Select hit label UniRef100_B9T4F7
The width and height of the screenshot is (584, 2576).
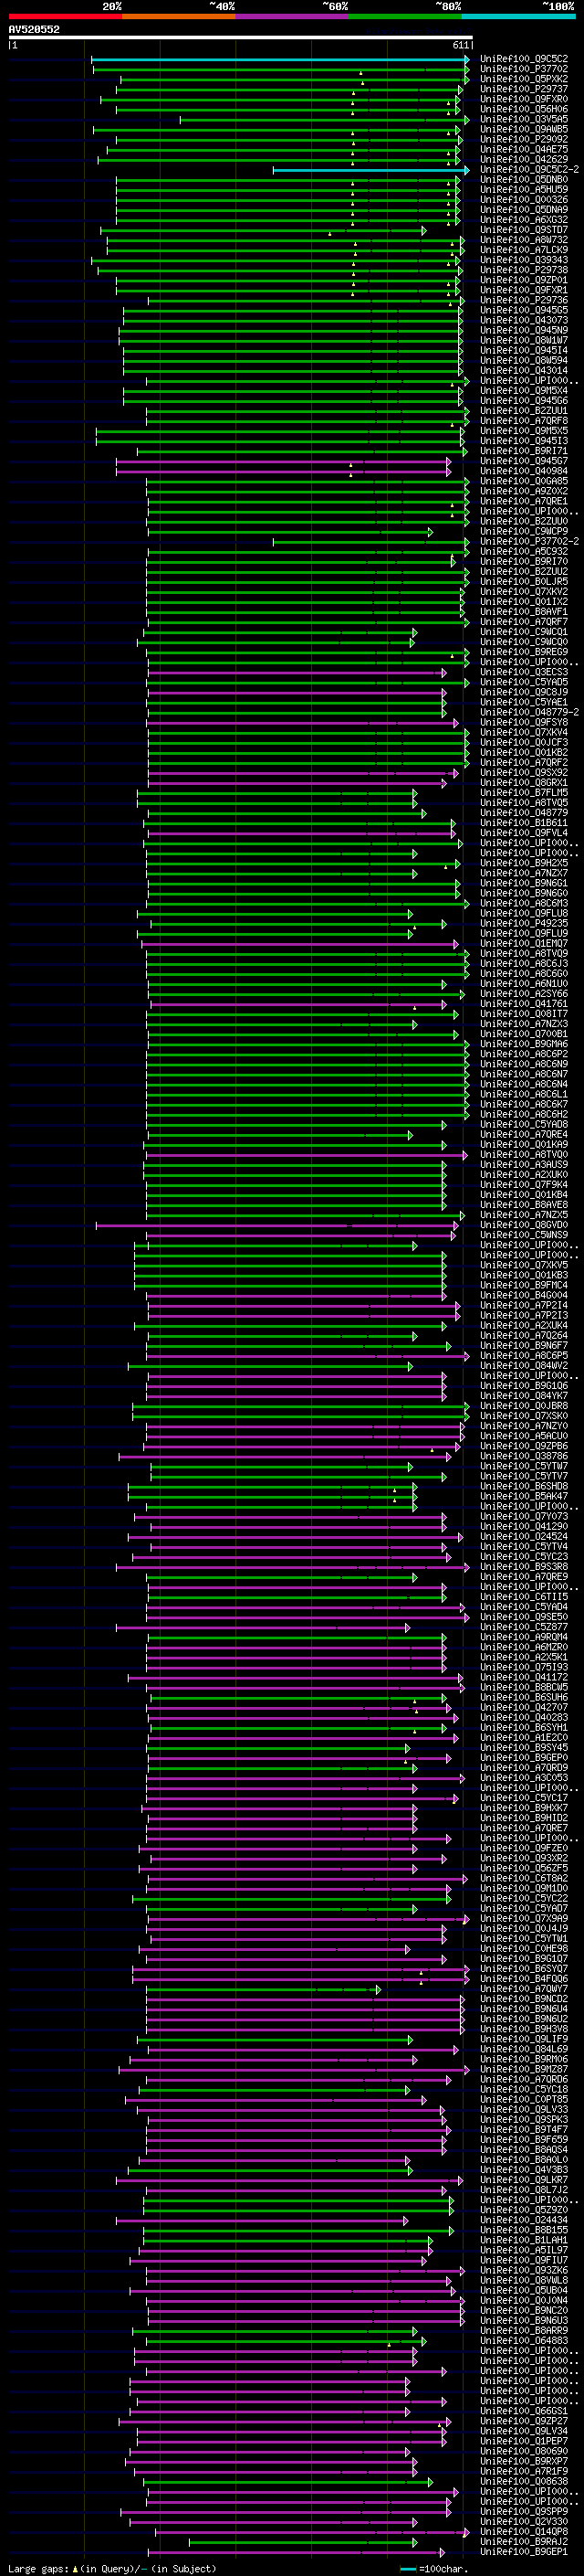[523, 2130]
